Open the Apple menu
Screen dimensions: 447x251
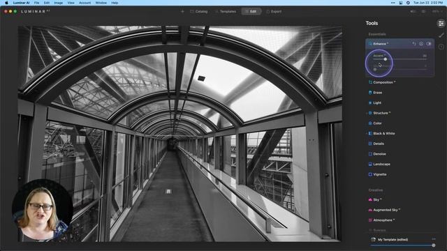[6, 3]
